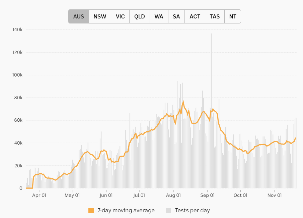
Task: Click the Jul 01 axis tick label
Action: [x=139, y=195]
